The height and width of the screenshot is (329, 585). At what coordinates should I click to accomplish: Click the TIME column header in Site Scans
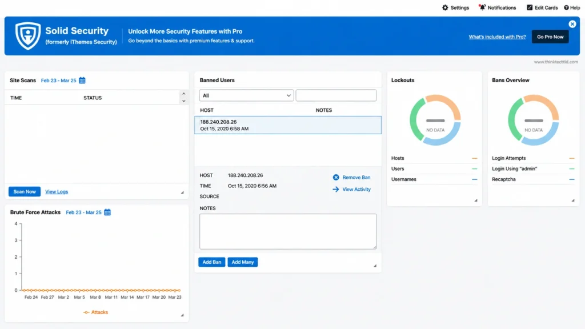16,98
